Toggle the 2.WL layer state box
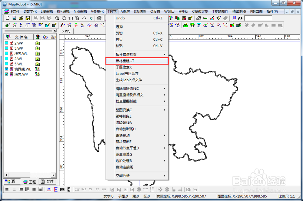The image size is (303, 201). tap(7, 59)
